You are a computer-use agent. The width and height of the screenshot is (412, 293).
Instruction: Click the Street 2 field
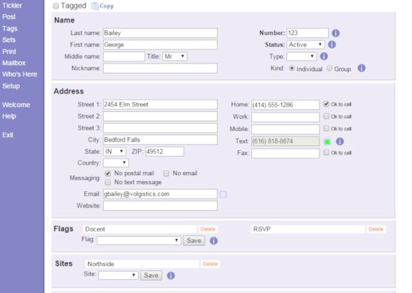[160, 116]
